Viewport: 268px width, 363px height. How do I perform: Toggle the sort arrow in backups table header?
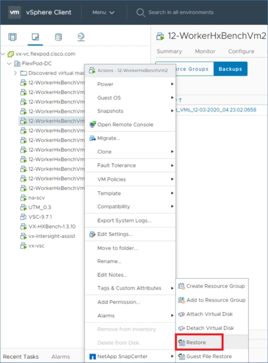180,100
